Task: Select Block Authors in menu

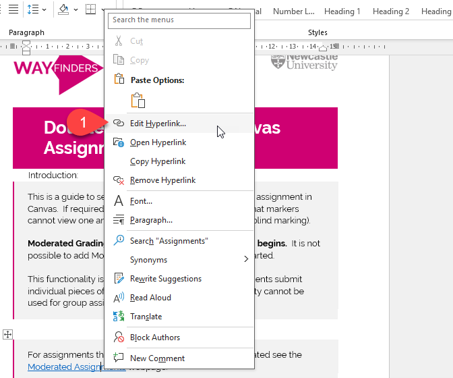Action: [154, 337]
